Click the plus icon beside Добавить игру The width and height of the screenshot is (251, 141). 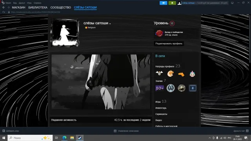(4, 131)
